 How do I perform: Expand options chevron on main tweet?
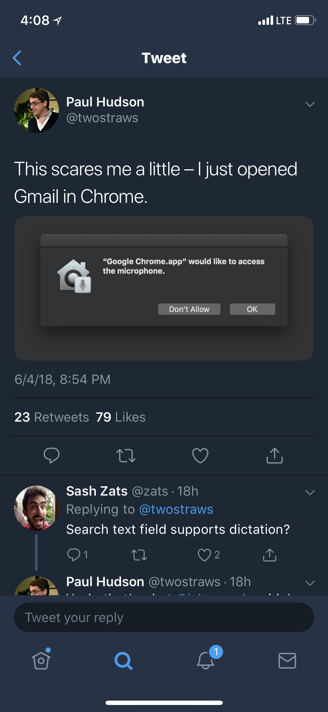tap(310, 104)
